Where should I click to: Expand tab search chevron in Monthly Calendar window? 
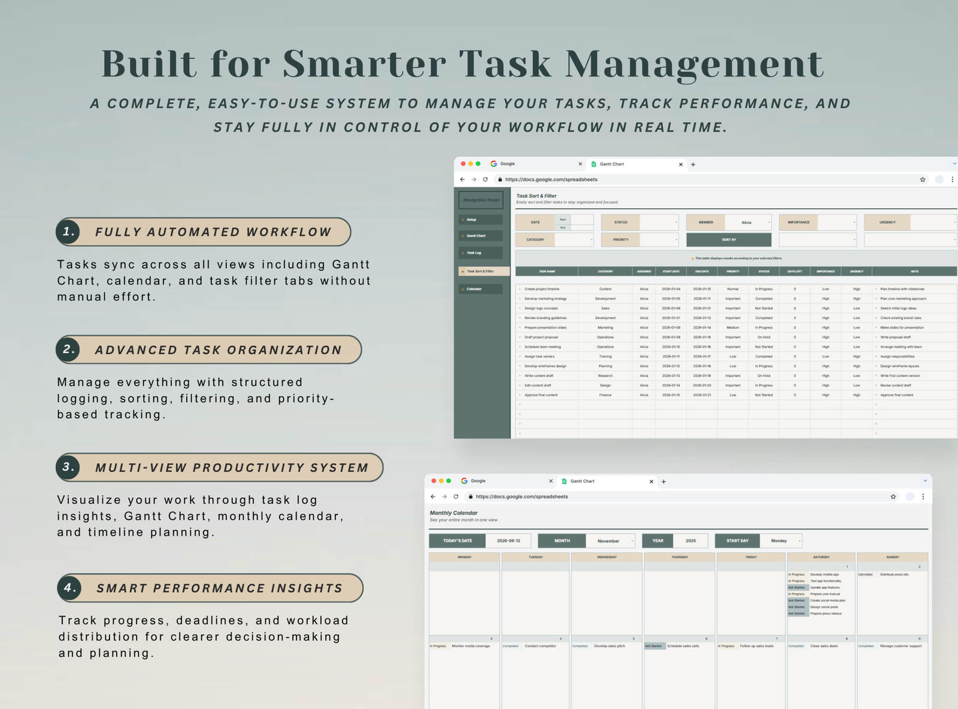(x=925, y=481)
